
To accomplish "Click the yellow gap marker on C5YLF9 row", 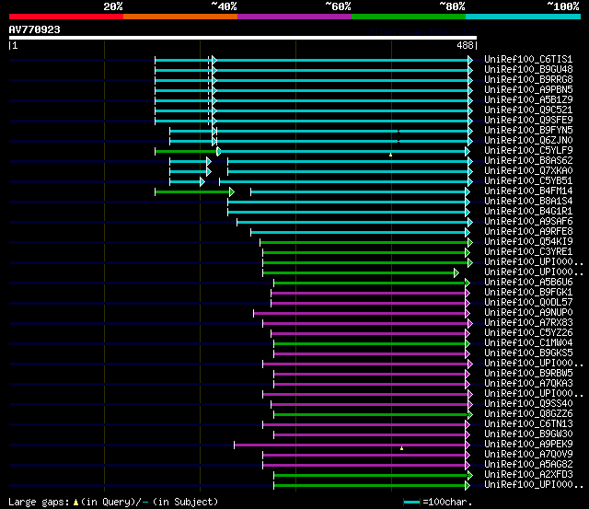I will tap(390, 155).
